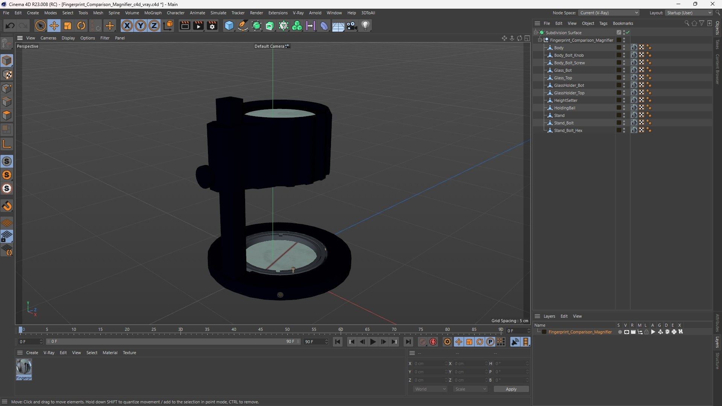Click the Body layer color swatch

click(x=619, y=48)
